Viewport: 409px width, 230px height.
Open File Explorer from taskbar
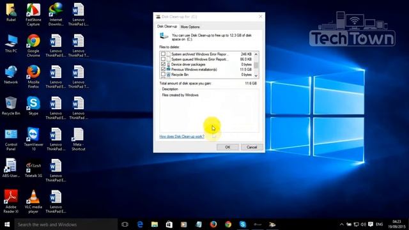tap(155, 224)
